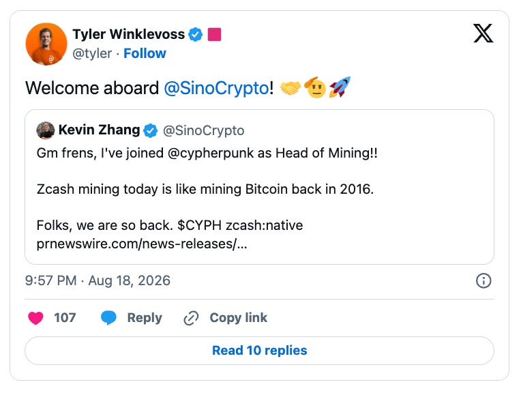Image resolution: width=521 pixels, height=393 pixels.
Task: Follow the @tyler account
Action: (145, 53)
